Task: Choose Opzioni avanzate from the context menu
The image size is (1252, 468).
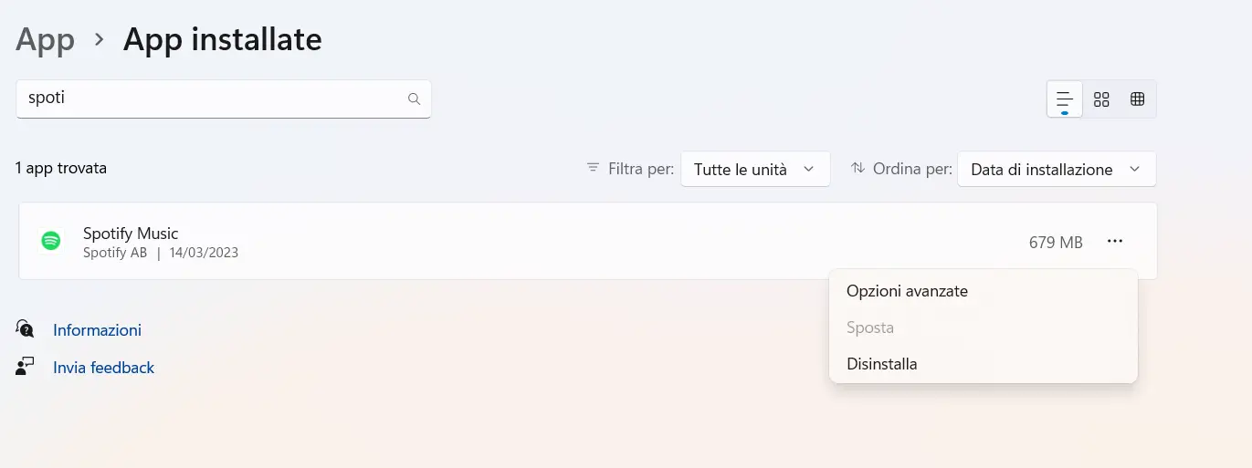Action: pyautogui.click(x=907, y=291)
